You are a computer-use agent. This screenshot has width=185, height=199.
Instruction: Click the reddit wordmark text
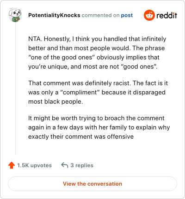pos(166,15)
